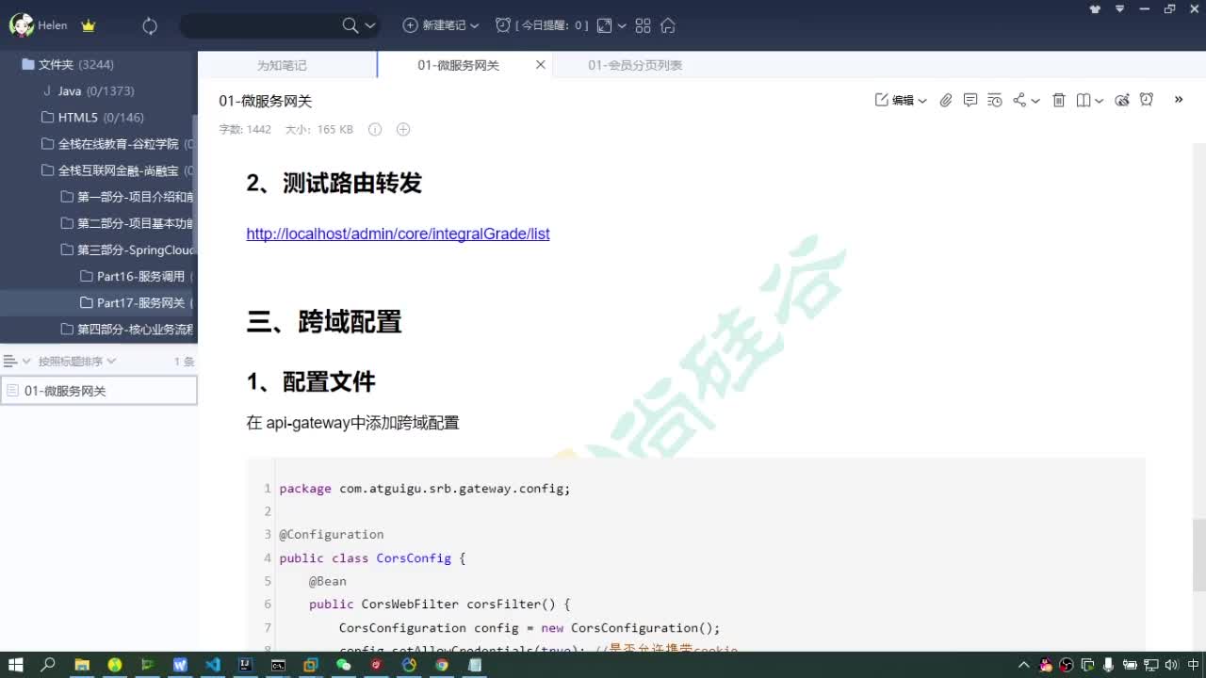Expand the reading mode dropdown arrow

[x=1100, y=101]
